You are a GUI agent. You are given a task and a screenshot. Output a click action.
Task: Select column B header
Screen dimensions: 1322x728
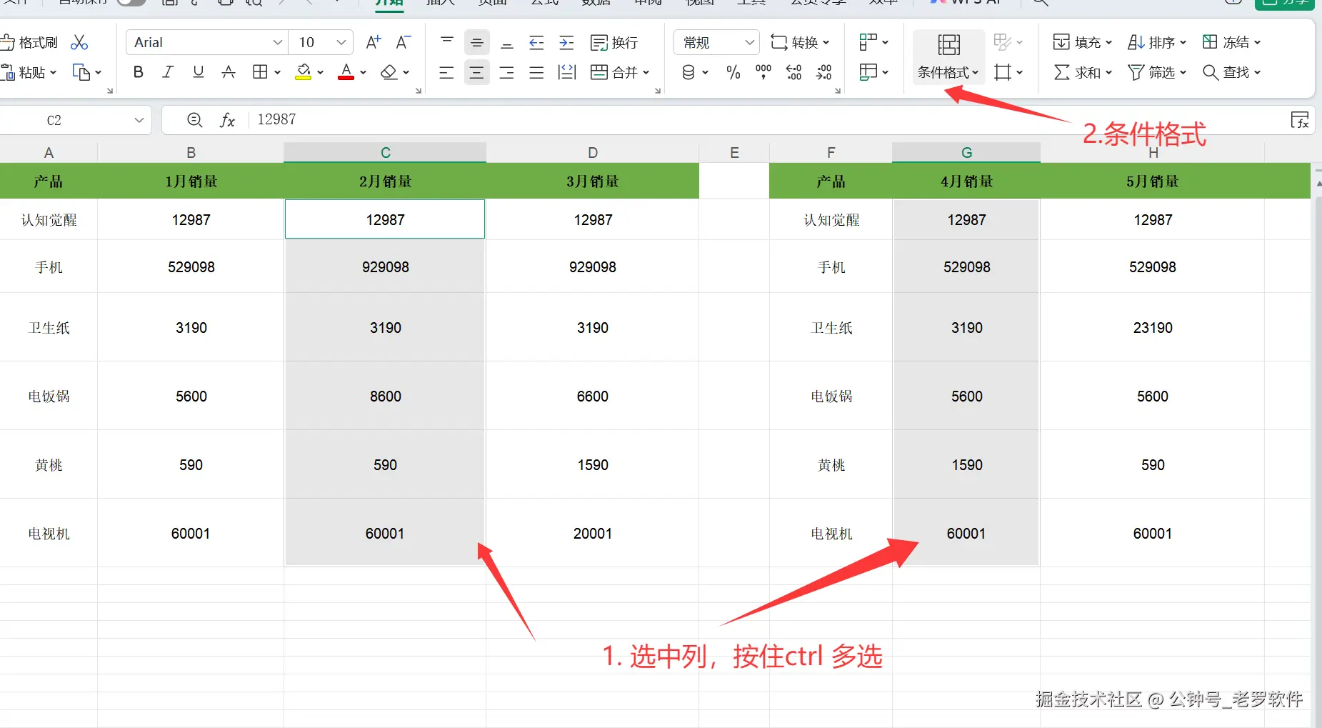(x=191, y=152)
